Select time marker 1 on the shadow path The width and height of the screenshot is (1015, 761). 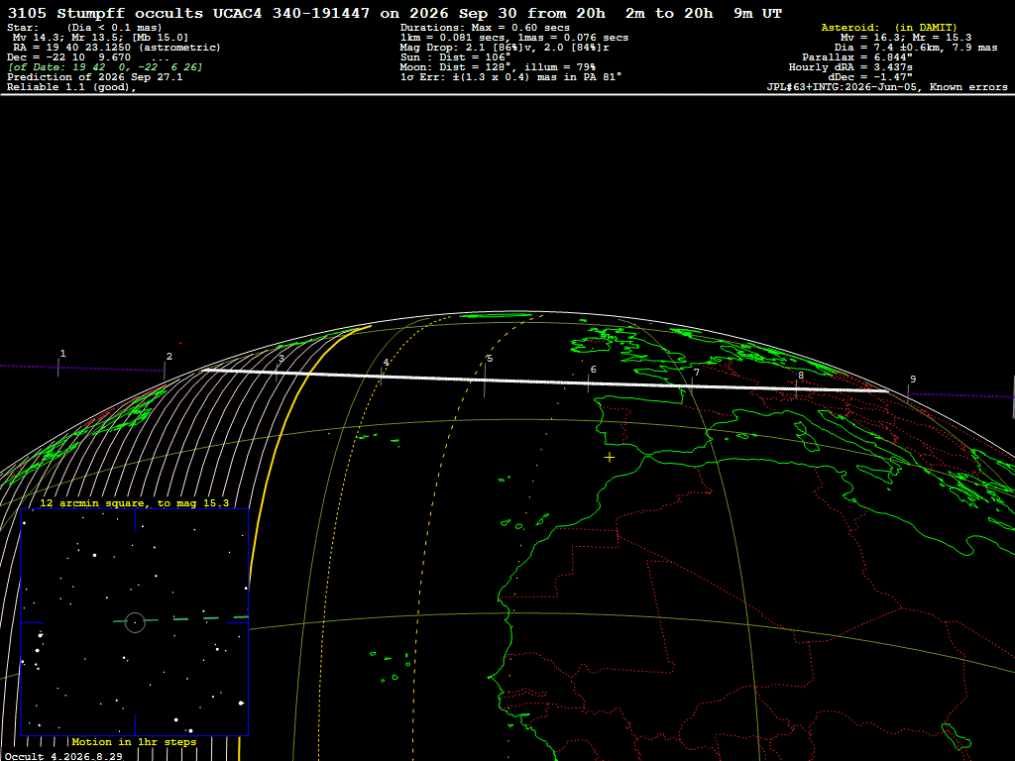[x=62, y=354]
